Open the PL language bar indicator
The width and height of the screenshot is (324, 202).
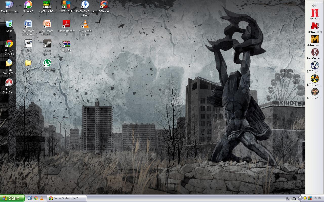tap(288, 198)
